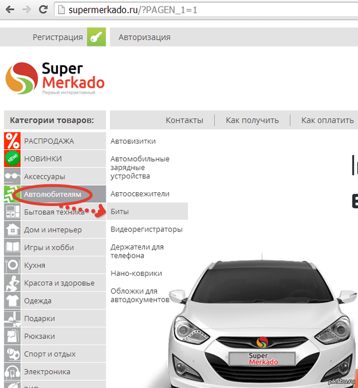This screenshot has width=358, height=388.
Task: Open the Как получить menu item
Action: pyautogui.click(x=252, y=120)
